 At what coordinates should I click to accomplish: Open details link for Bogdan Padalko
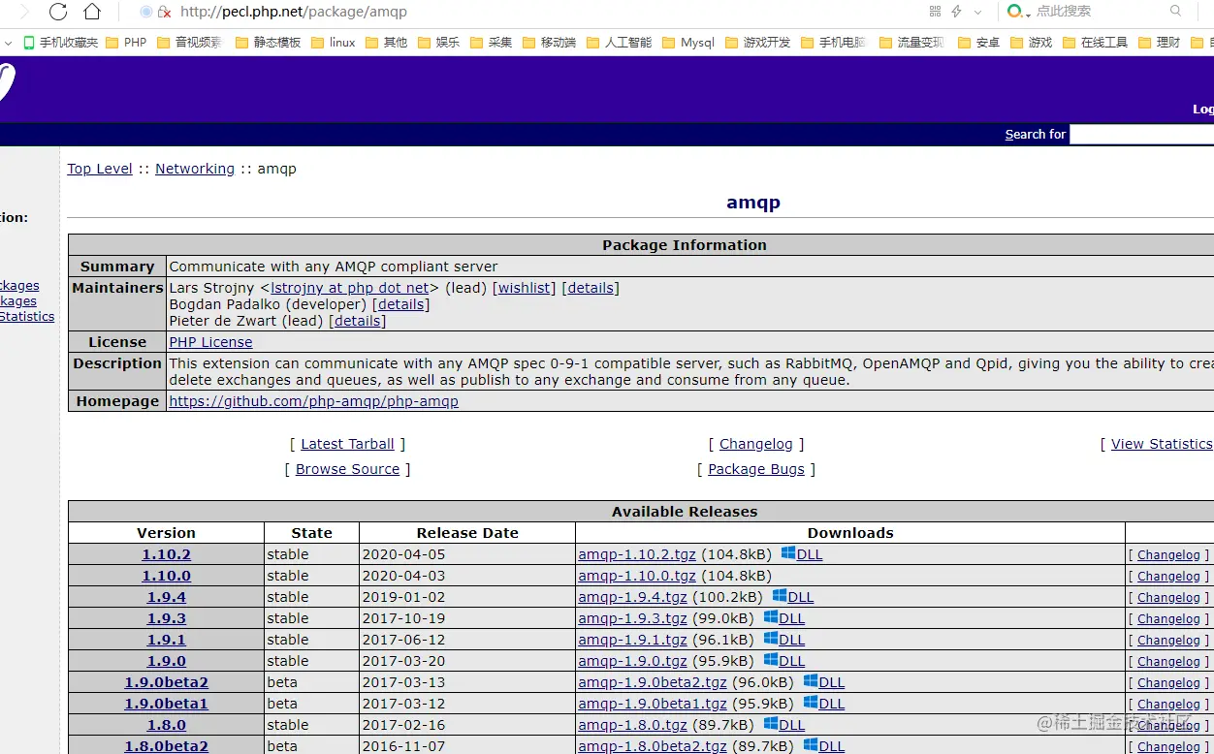[400, 304]
